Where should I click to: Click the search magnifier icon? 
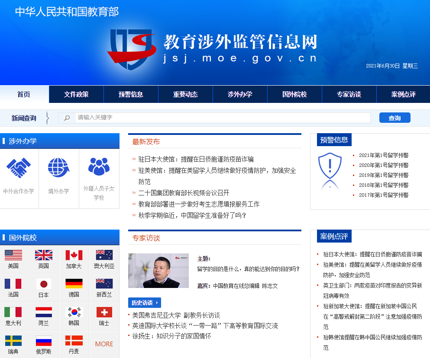point(67,118)
